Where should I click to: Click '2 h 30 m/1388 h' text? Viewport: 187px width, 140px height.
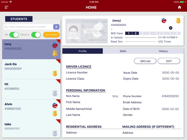coord(168,37)
